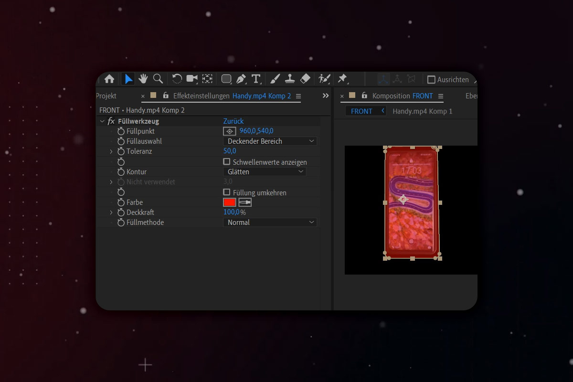Viewport: 573px width, 382px height.
Task: Pick color with the Farbe eyedropper
Action: click(x=245, y=202)
